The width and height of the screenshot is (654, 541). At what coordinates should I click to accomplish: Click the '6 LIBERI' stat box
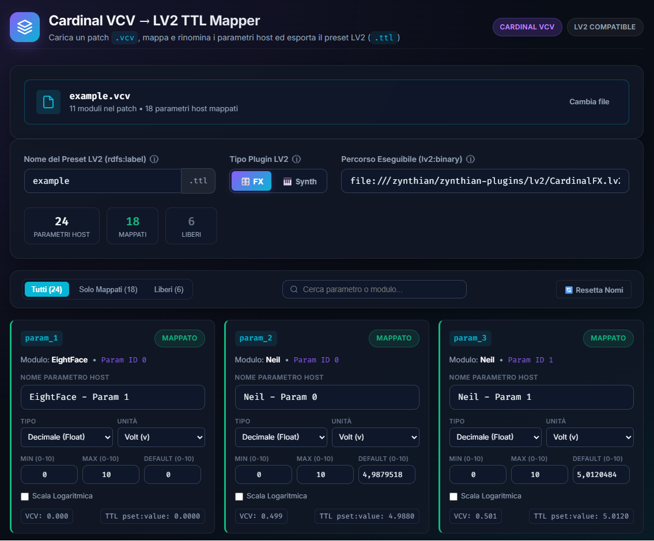tap(191, 226)
